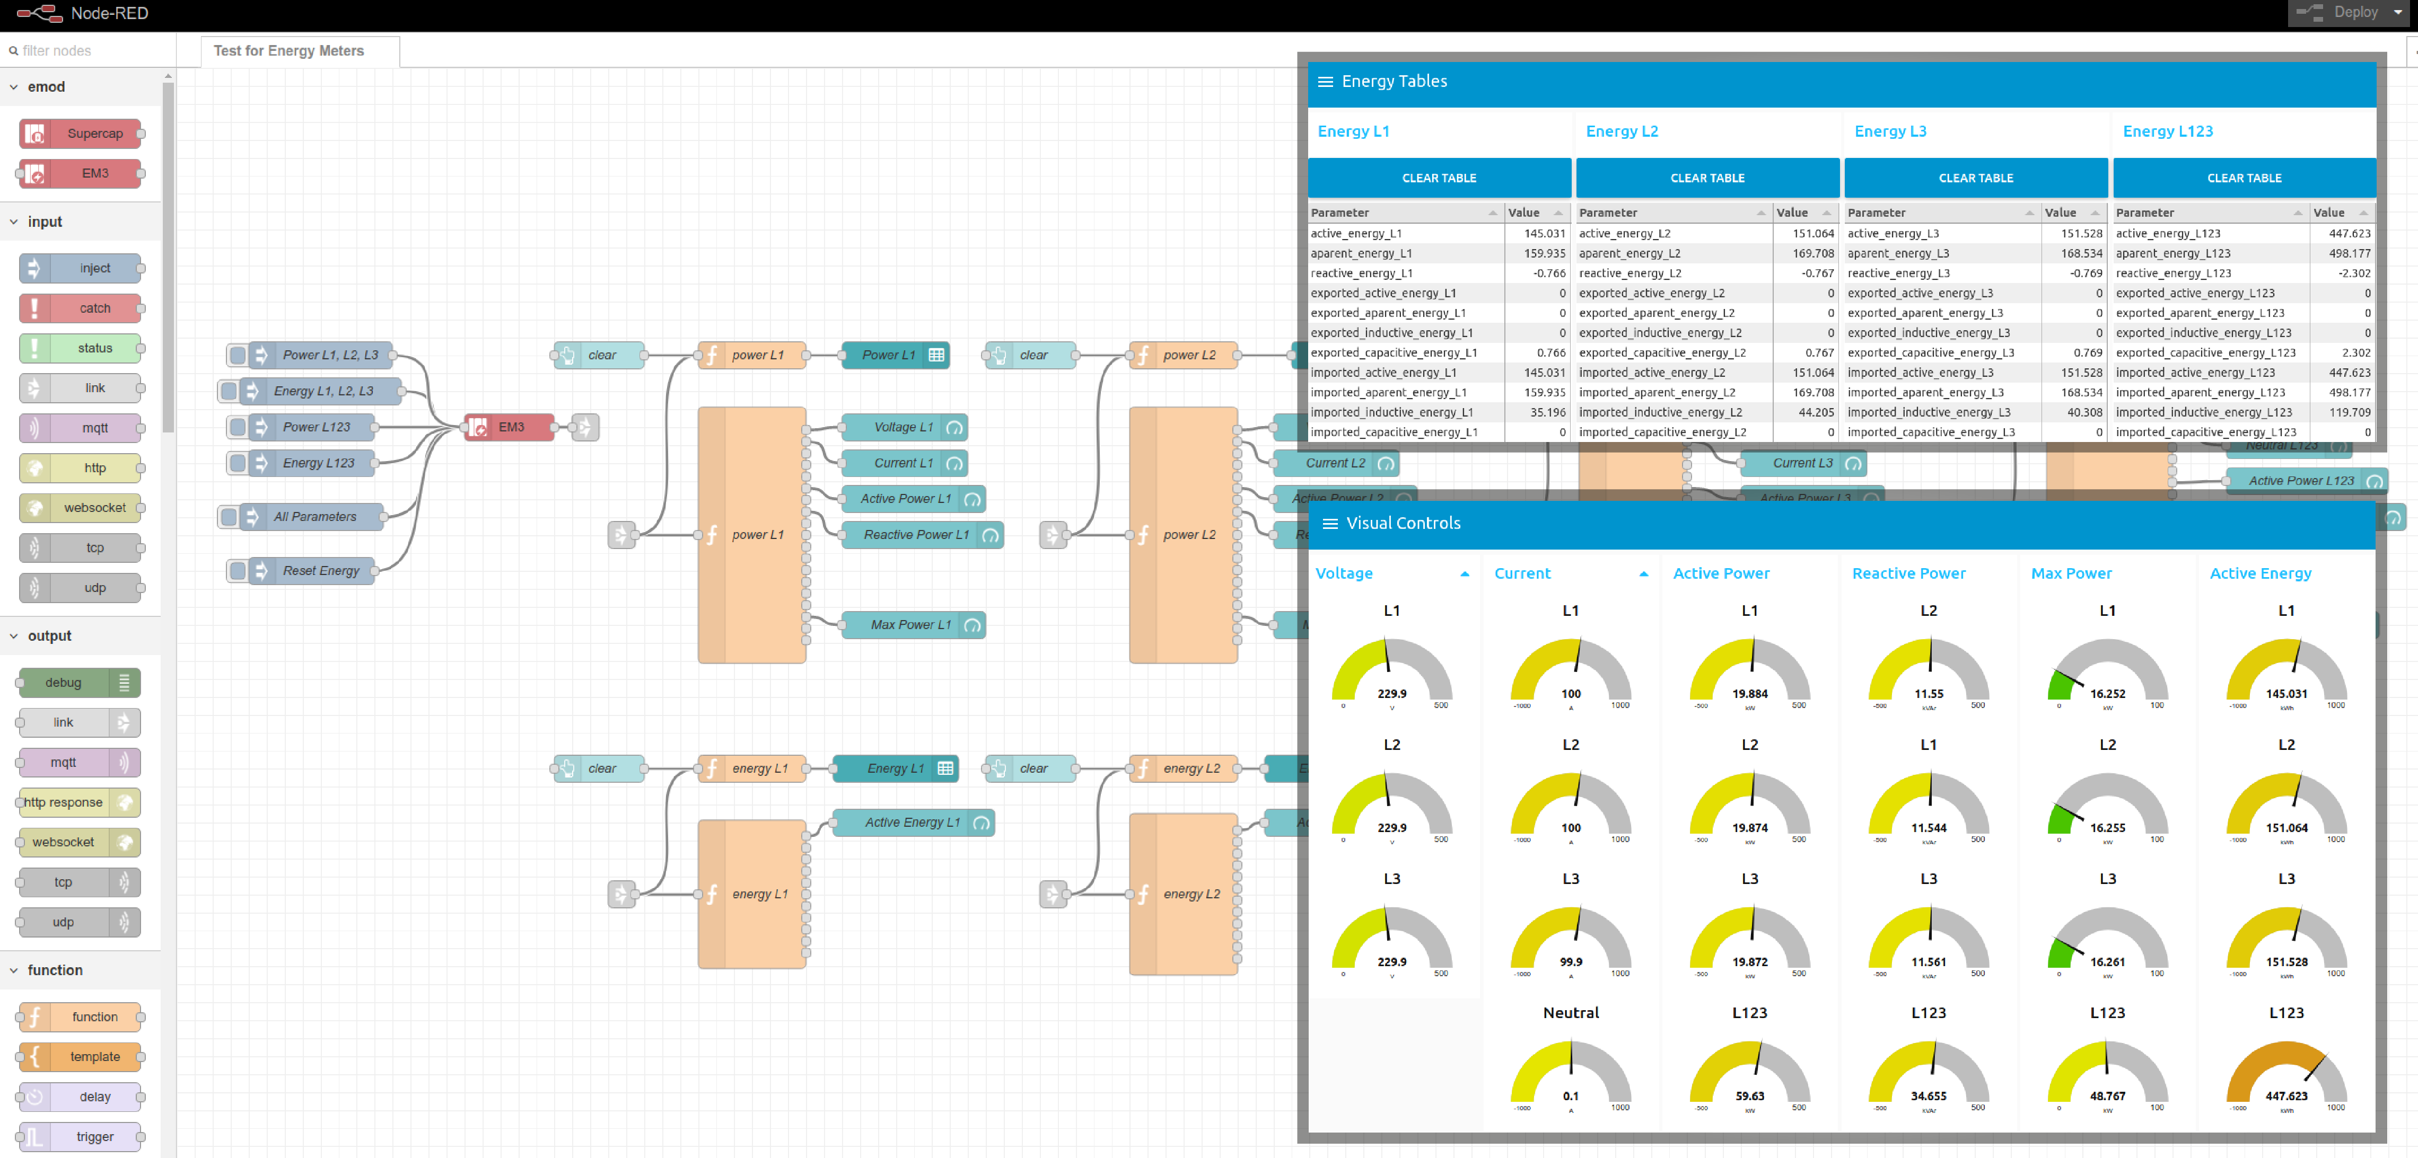Open the Energy Tables hamburger icon
Screen dimensions: 2418x1158
1326,82
